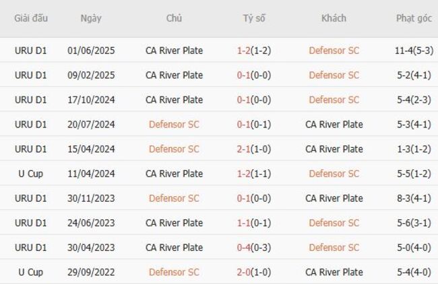Select the 01/06/2025 date cell

[x=91, y=51]
